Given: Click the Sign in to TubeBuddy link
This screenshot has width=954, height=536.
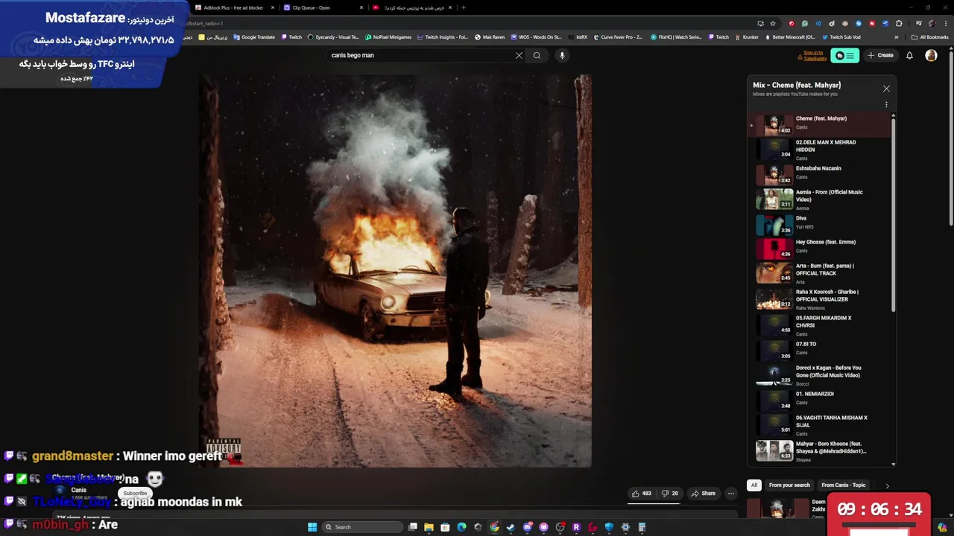Looking at the screenshot, I should tap(813, 55).
